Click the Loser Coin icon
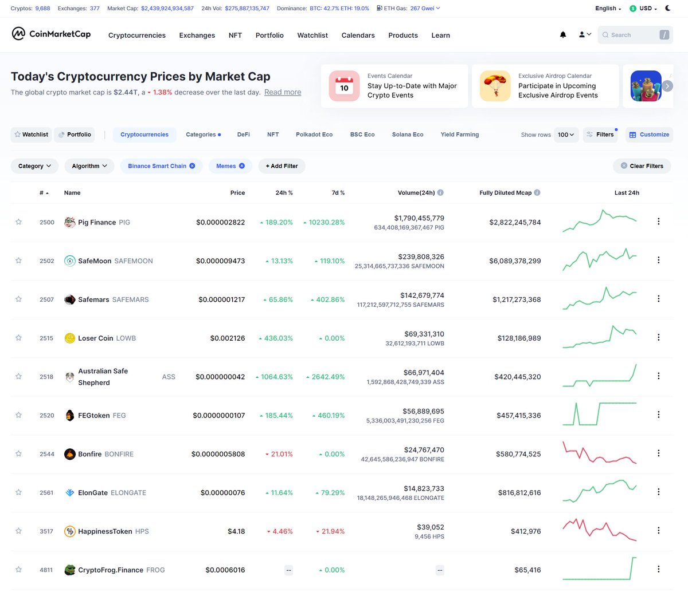The height and width of the screenshot is (592, 688). 70,338
